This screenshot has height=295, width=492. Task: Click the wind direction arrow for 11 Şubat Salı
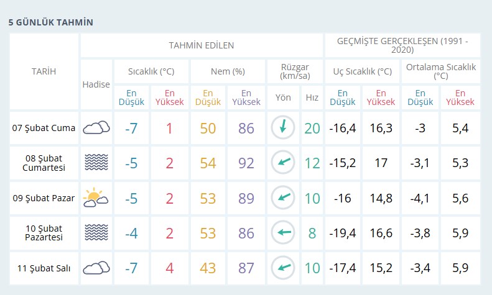pos(283,268)
